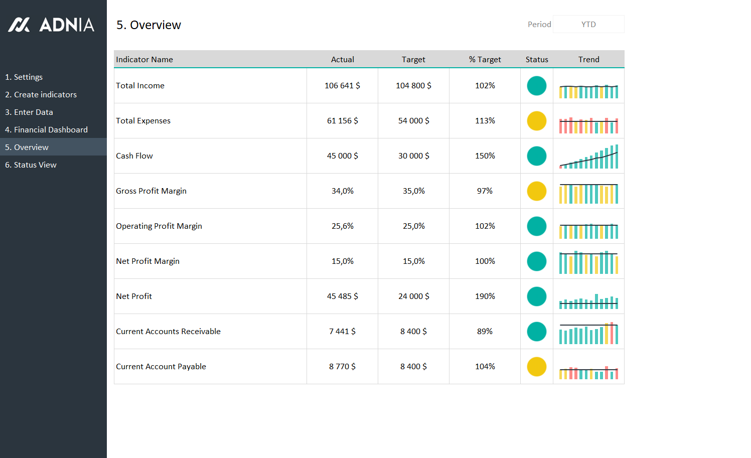Click the Cash Flow trend sparkline chart
The height and width of the screenshot is (458, 751).
(x=588, y=157)
